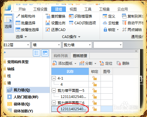
Task: Open 批量选择 batch select
Action: click(26, 23)
